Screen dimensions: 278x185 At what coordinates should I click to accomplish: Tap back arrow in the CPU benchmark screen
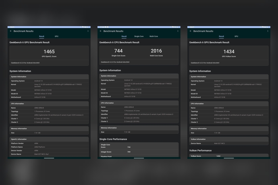(101, 31)
